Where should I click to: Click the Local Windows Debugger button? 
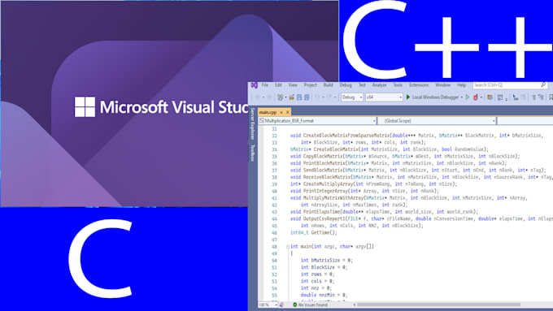[435, 97]
